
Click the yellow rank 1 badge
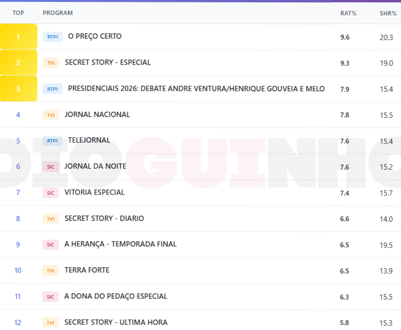18,37
